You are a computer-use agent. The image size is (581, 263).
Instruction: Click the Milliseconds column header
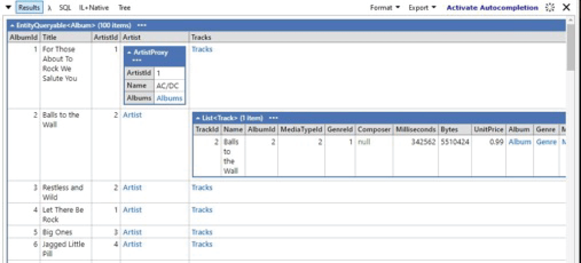point(415,129)
